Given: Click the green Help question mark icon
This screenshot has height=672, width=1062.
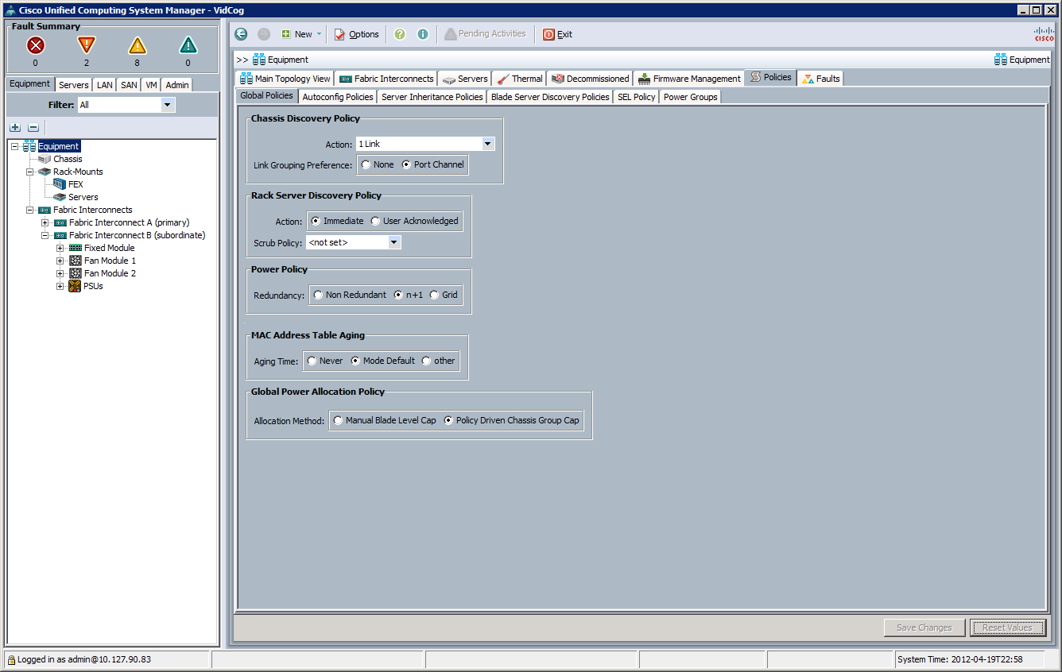Looking at the screenshot, I should (x=400, y=34).
